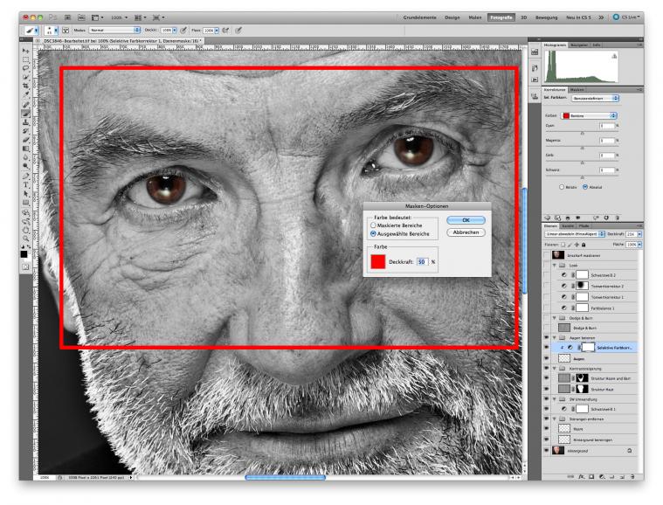Select the Selektive Farbkorrektur layer mask thumbnail

click(588, 347)
